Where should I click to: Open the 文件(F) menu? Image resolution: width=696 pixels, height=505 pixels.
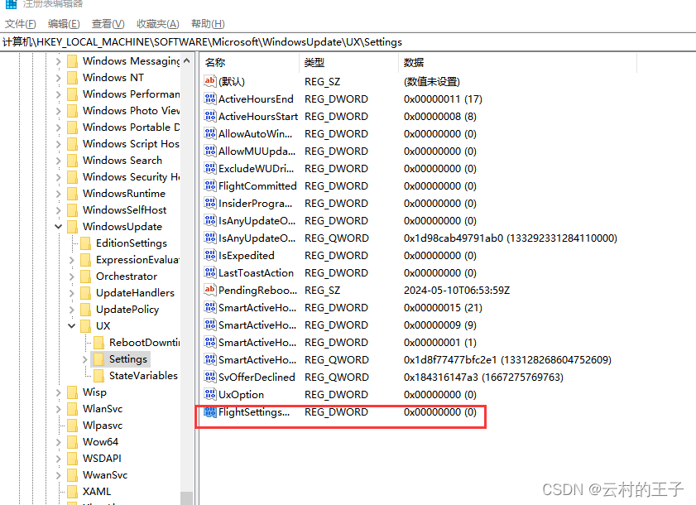tap(21, 24)
